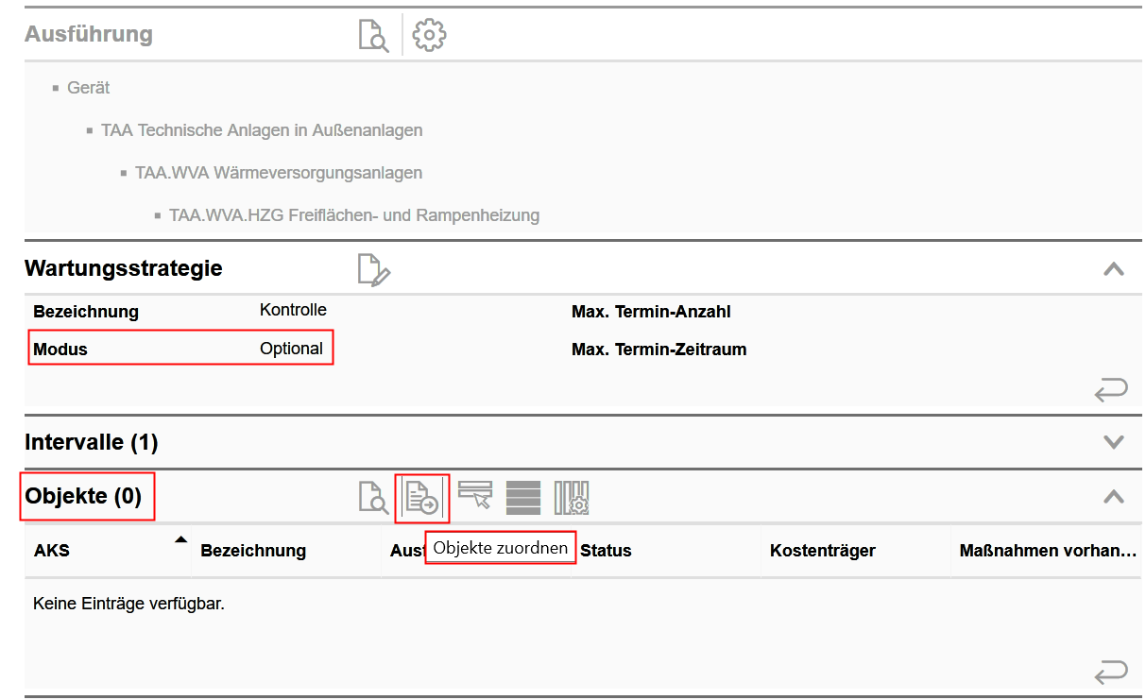The height and width of the screenshot is (700, 1146).
Task: Click the Kostenträger column header
Action: tap(822, 550)
